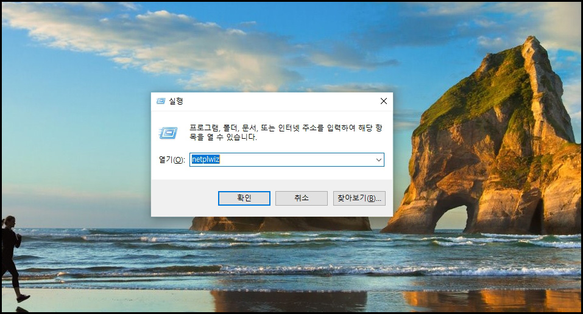Click the 취소 button
The width and height of the screenshot is (583, 314).
pos(302,198)
